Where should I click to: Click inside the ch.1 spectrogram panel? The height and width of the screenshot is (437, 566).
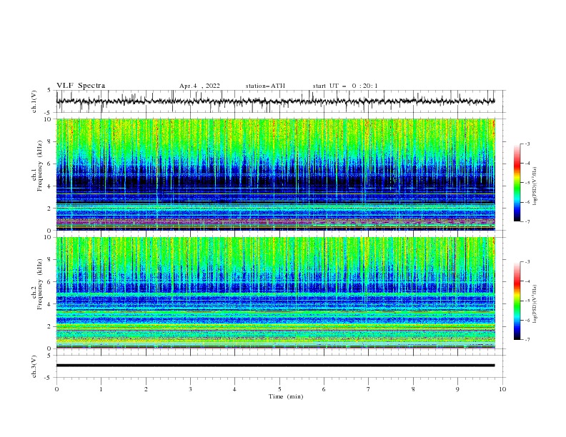[x=275, y=174]
